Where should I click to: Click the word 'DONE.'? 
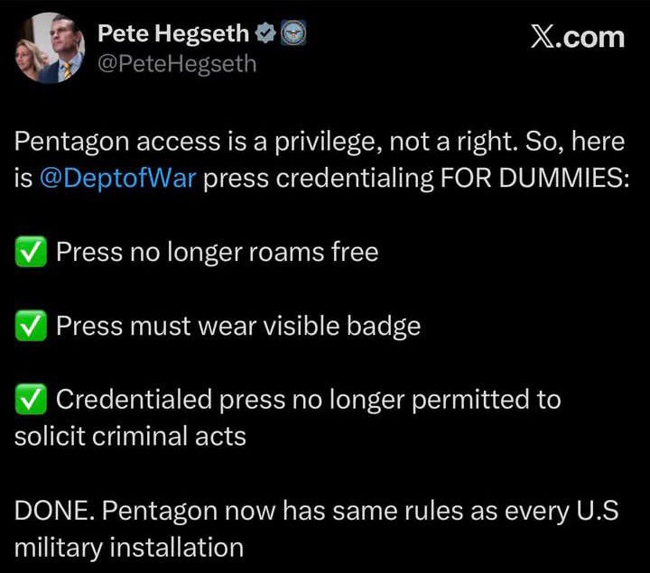(54, 511)
